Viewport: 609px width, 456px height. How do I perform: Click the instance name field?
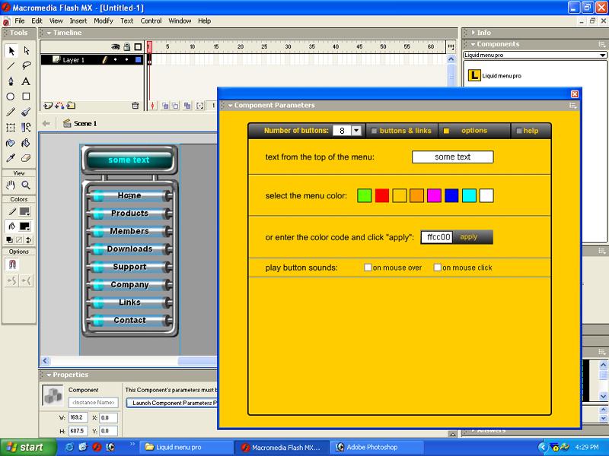click(93, 403)
